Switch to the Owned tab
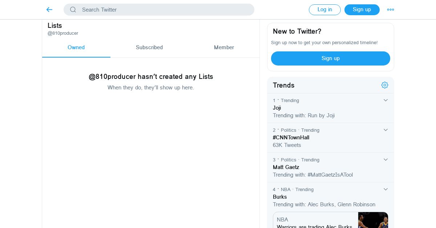This screenshot has height=228, width=436. tap(76, 47)
